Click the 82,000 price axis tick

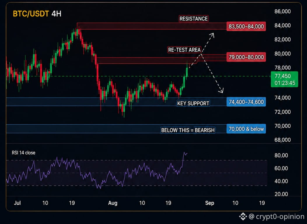click(x=282, y=39)
